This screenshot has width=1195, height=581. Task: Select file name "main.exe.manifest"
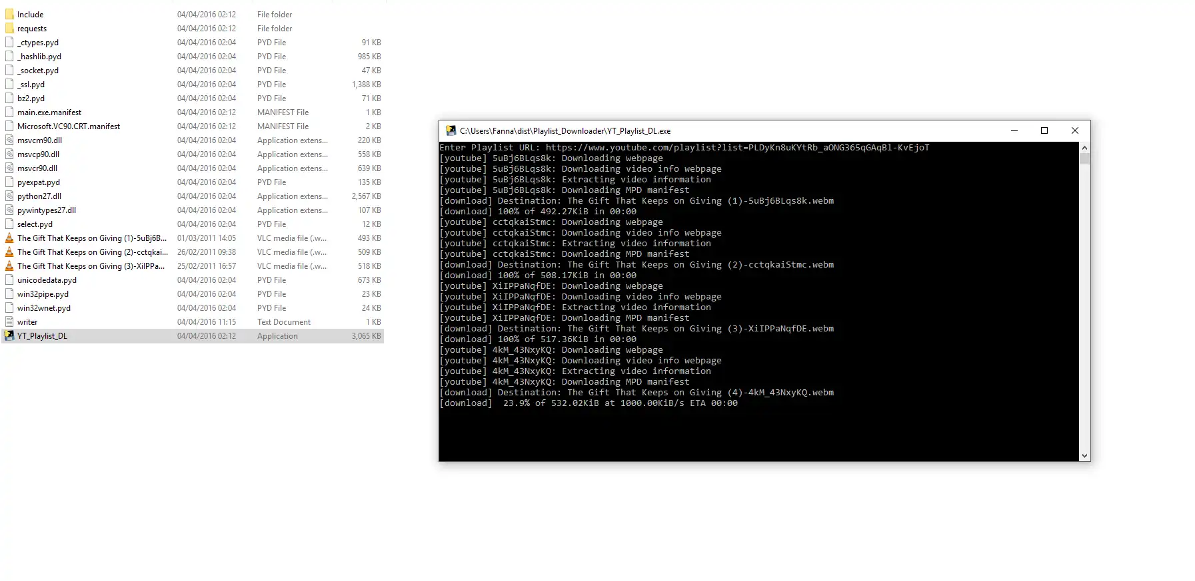[x=49, y=112]
